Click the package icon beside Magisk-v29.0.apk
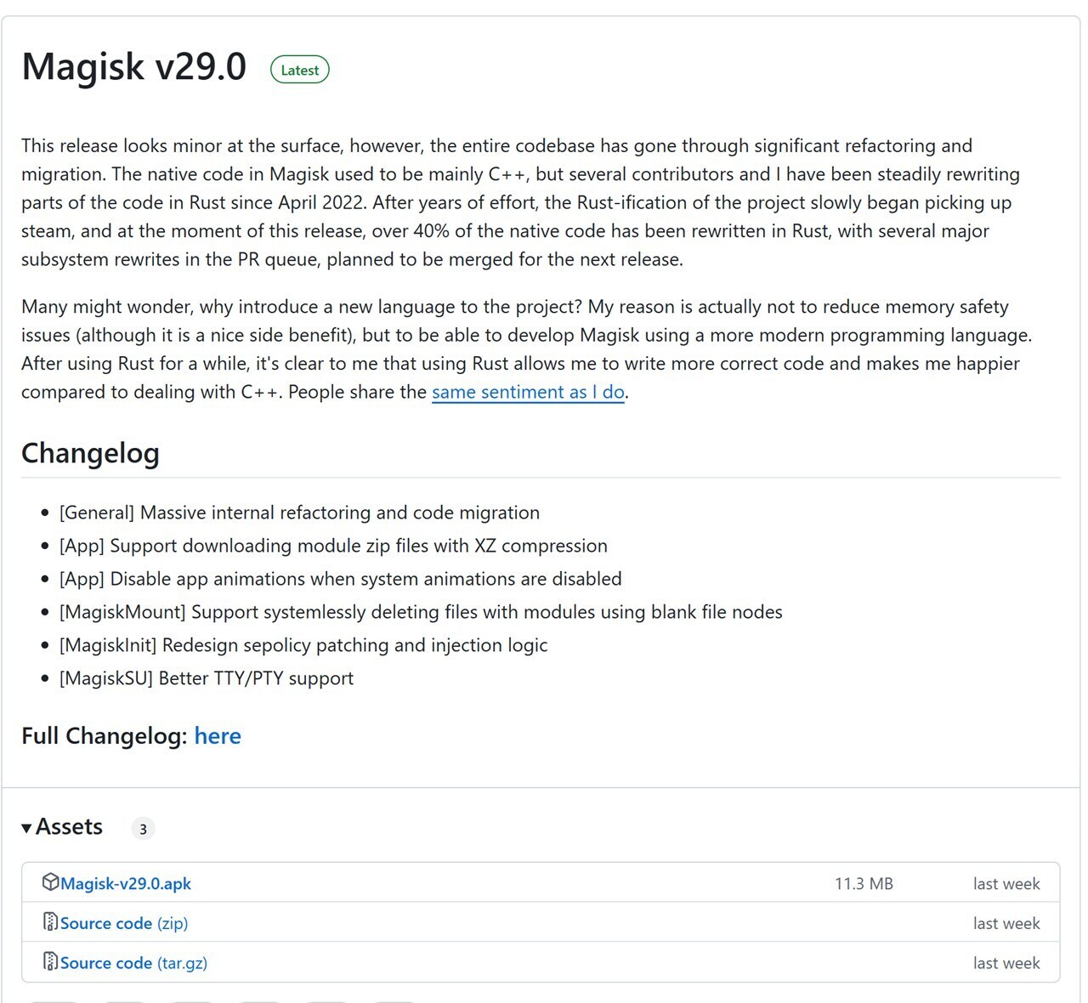1088x1003 pixels. click(50, 882)
